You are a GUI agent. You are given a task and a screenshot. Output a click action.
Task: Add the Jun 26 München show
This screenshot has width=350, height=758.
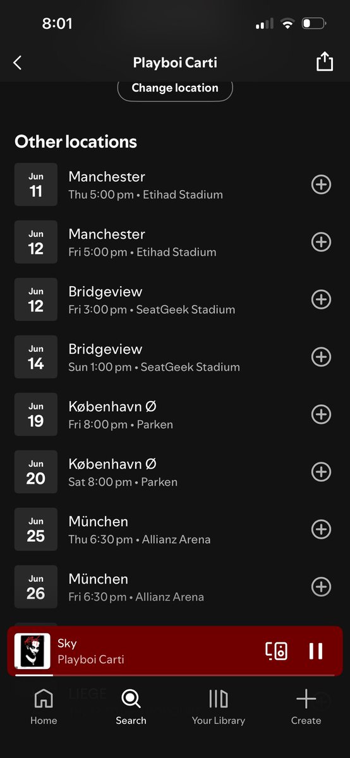click(x=322, y=587)
